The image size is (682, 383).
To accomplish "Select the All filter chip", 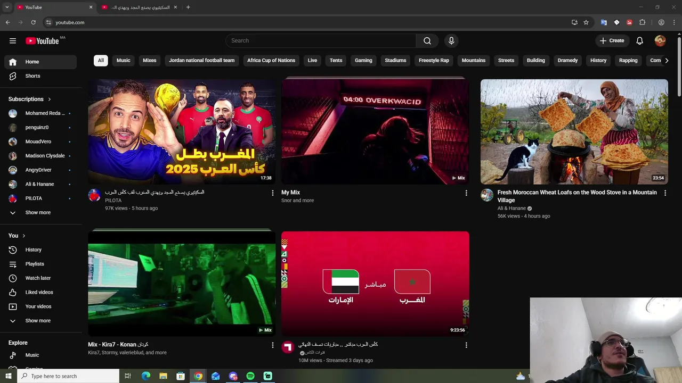I will (101, 61).
